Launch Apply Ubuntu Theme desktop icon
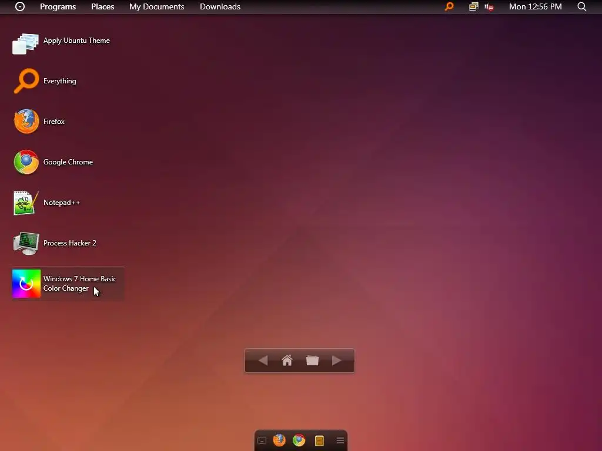The width and height of the screenshot is (602, 451). pyautogui.click(x=25, y=43)
